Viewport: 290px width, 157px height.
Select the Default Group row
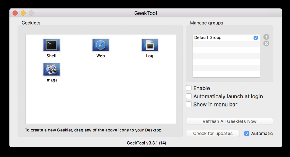226,37
